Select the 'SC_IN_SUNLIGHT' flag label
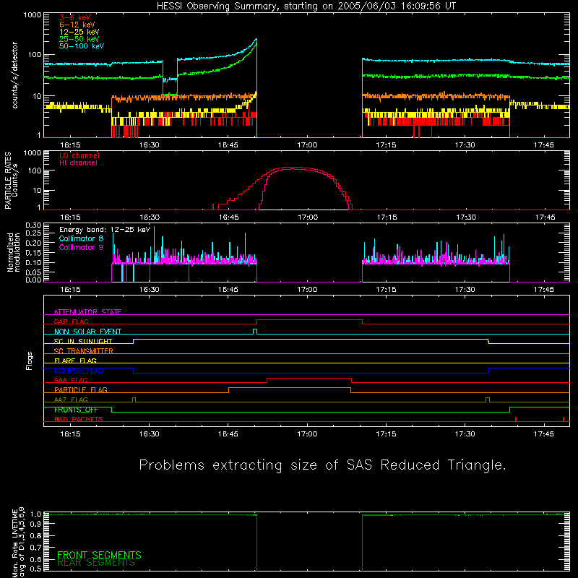The width and height of the screenshot is (578, 578). click(x=83, y=341)
